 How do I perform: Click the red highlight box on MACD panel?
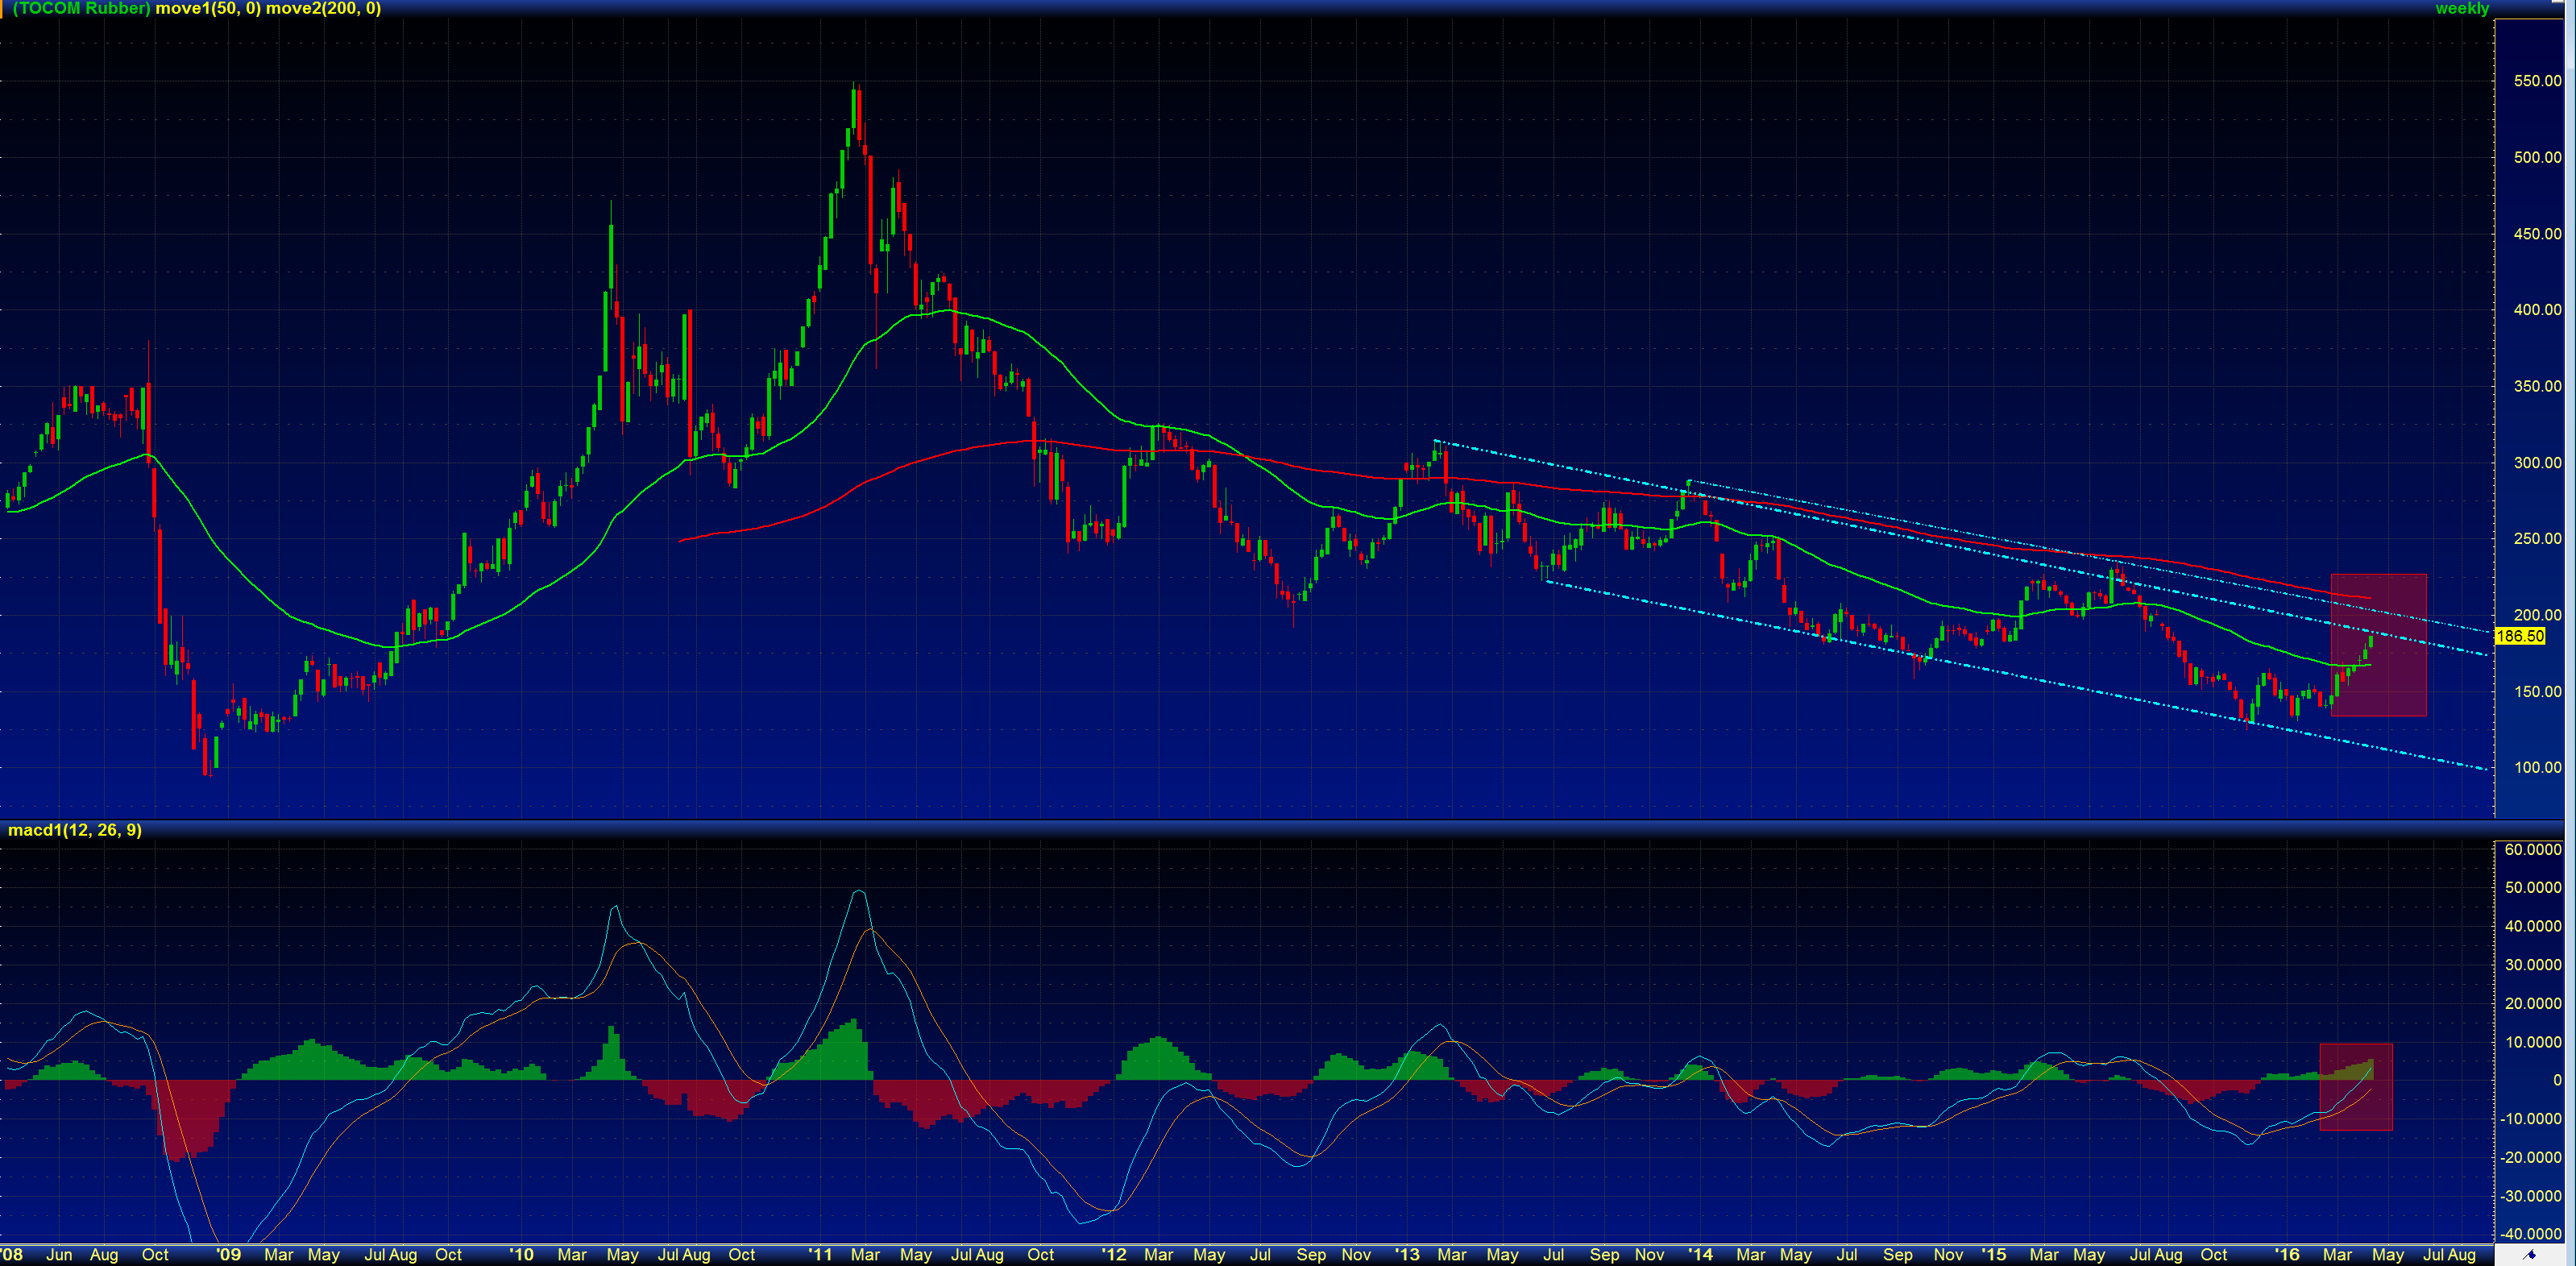[x=2355, y=1087]
